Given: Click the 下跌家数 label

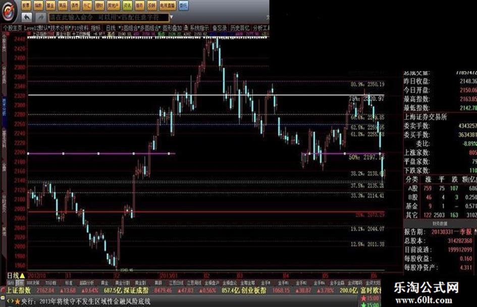Looking at the screenshot, I should [x=416, y=170].
